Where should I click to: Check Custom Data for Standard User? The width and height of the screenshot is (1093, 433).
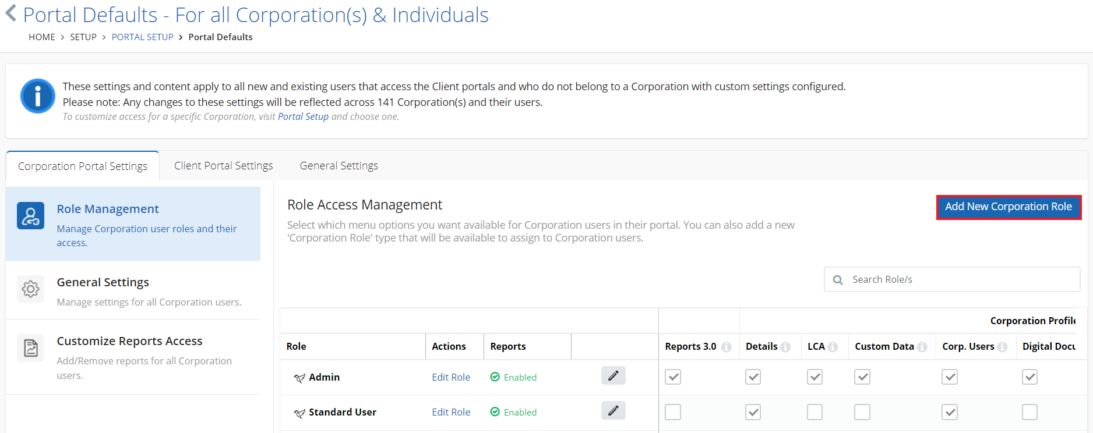pyautogui.click(x=862, y=412)
